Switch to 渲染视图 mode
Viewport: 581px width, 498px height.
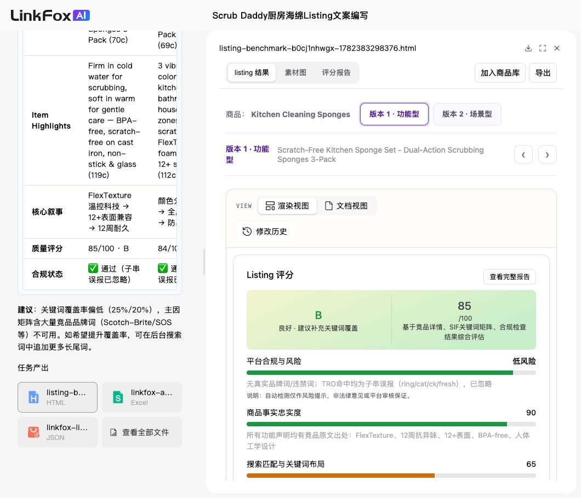(287, 206)
